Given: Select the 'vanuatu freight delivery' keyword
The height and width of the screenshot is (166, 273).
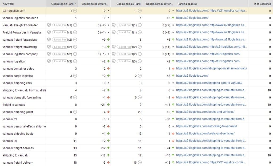Looking at the screenshot, I should coord(18,163).
